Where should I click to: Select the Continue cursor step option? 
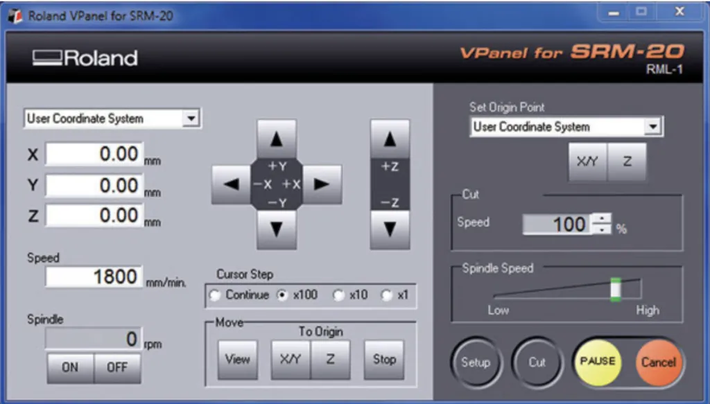[x=215, y=295]
